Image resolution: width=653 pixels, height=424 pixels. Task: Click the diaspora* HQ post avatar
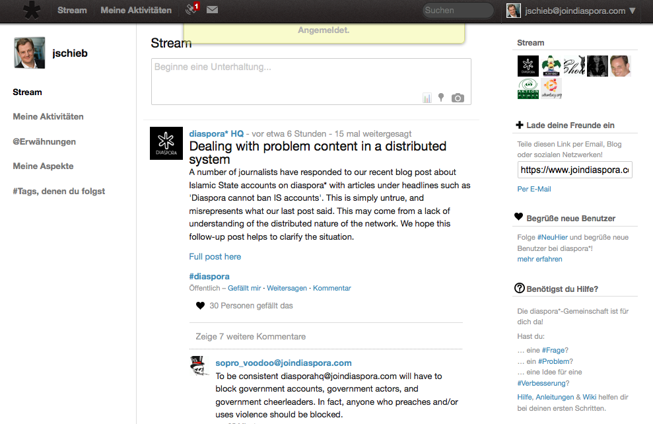166,143
